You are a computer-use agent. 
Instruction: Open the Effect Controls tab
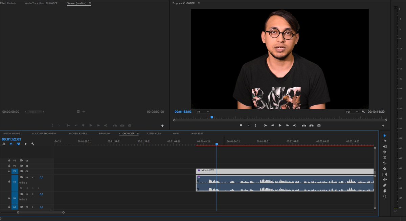[8, 3]
